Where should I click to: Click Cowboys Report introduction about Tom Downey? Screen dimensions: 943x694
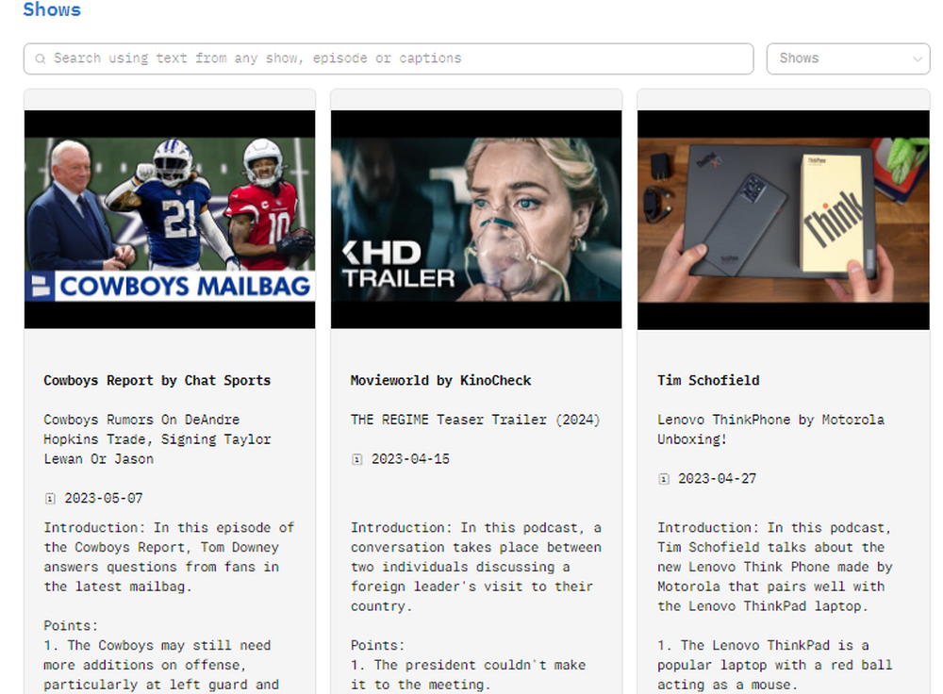[x=169, y=557]
